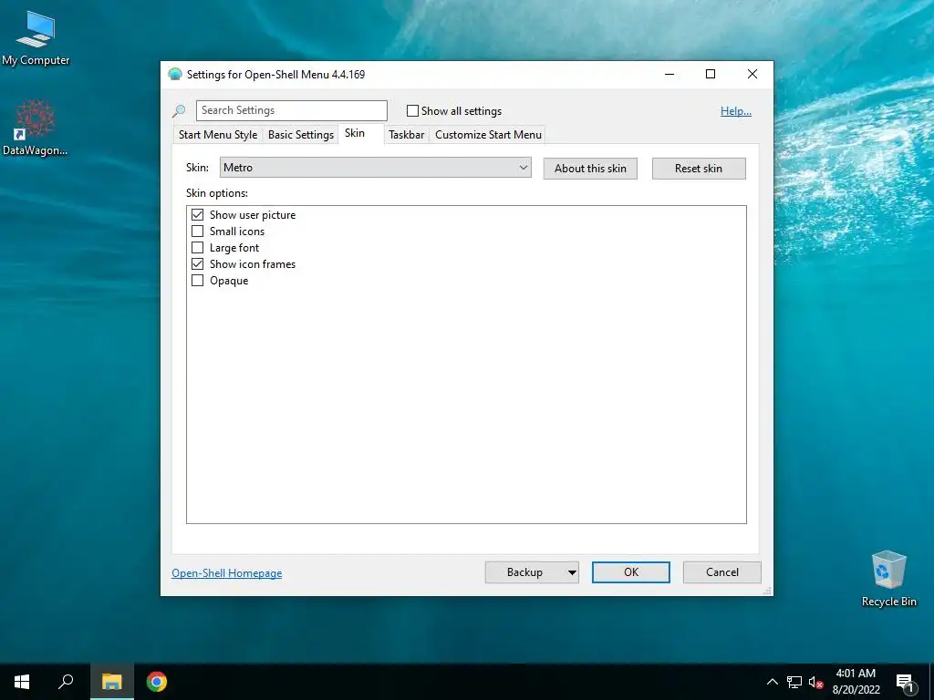
Task: Enable the Large font option
Action: point(197,247)
